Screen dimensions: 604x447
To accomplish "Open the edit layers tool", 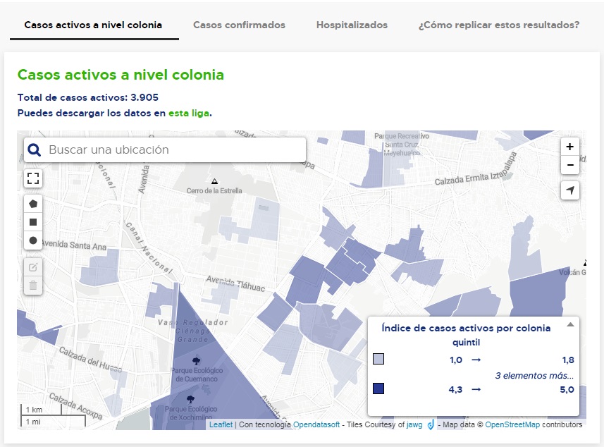I will (32, 267).
